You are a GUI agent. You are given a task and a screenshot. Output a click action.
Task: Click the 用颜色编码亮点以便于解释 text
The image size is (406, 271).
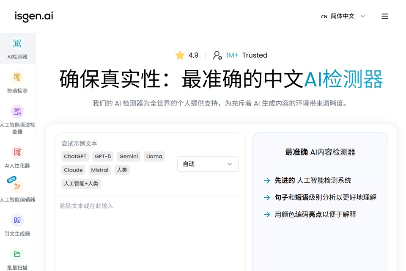click(x=315, y=214)
